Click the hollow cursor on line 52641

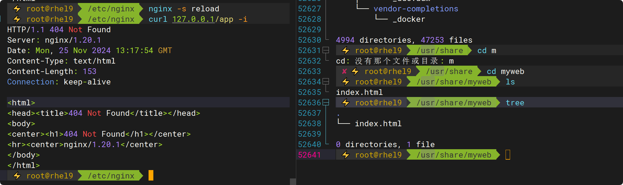coord(508,155)
